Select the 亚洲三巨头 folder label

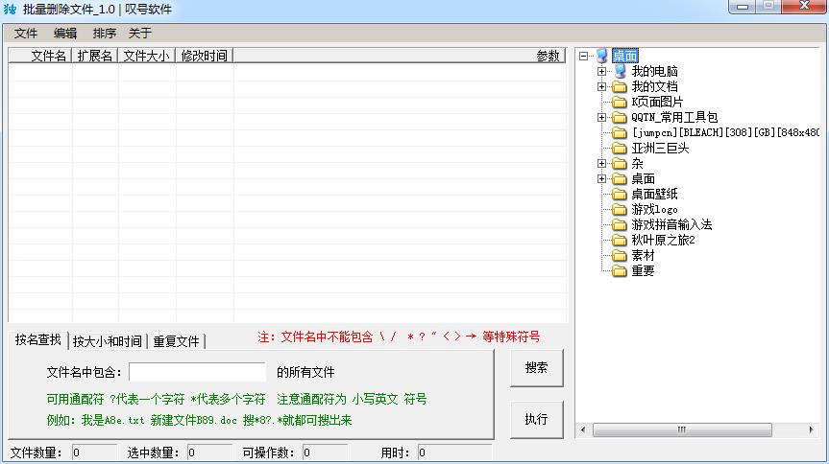(660, 148)
